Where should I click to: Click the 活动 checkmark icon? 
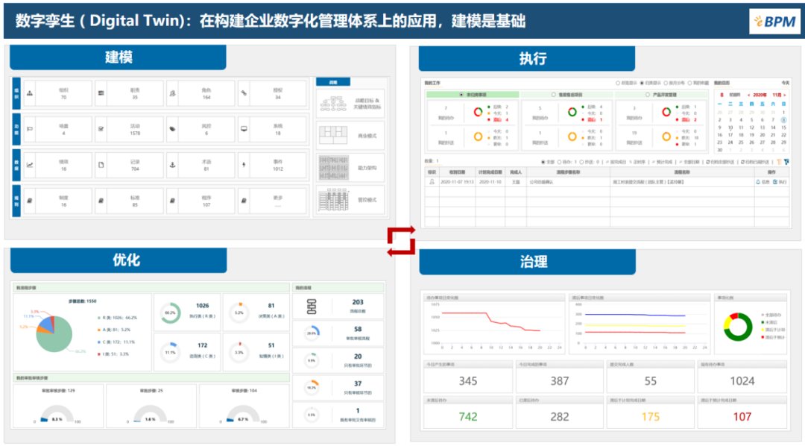pyautogui.click(x=101, y=129)
